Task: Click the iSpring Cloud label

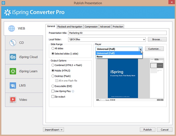Action: [x=28, y=57]
